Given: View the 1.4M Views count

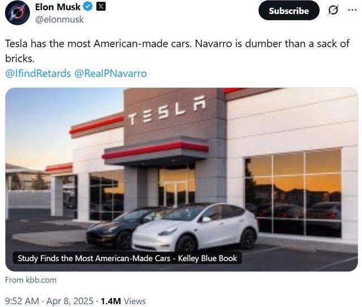Looking at the screenshot, I should click(x=123, y=301).
